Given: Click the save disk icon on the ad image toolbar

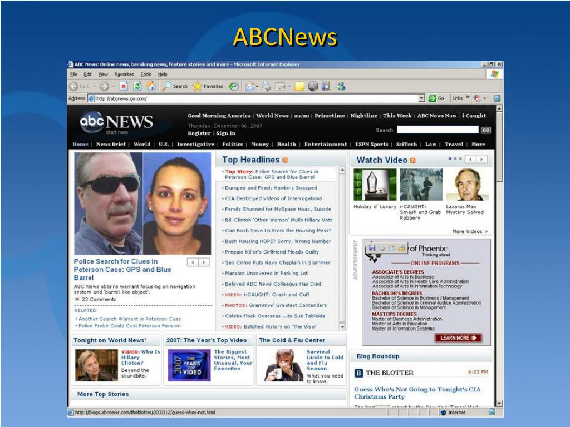Looking at the screenshot, I should point(372,248).
